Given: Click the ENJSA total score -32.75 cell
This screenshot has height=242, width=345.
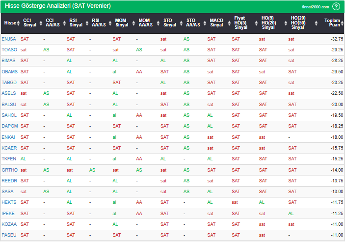Looking at the screenshot, I should [336, 39].
